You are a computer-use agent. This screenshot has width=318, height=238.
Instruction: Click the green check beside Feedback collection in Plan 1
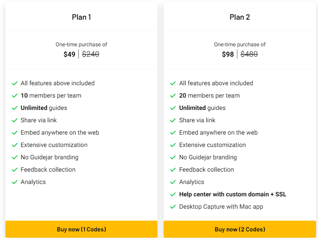15,169
